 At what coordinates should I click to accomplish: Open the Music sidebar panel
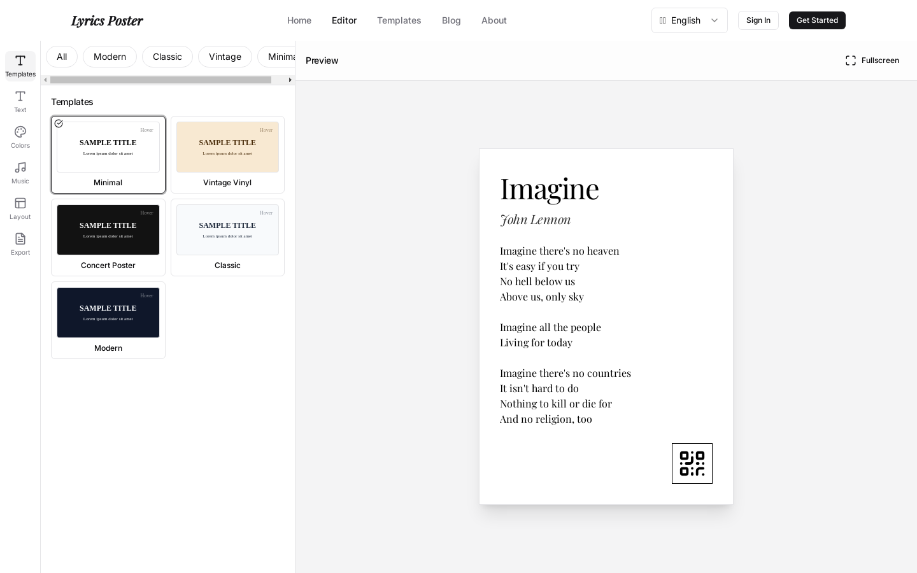20,173
